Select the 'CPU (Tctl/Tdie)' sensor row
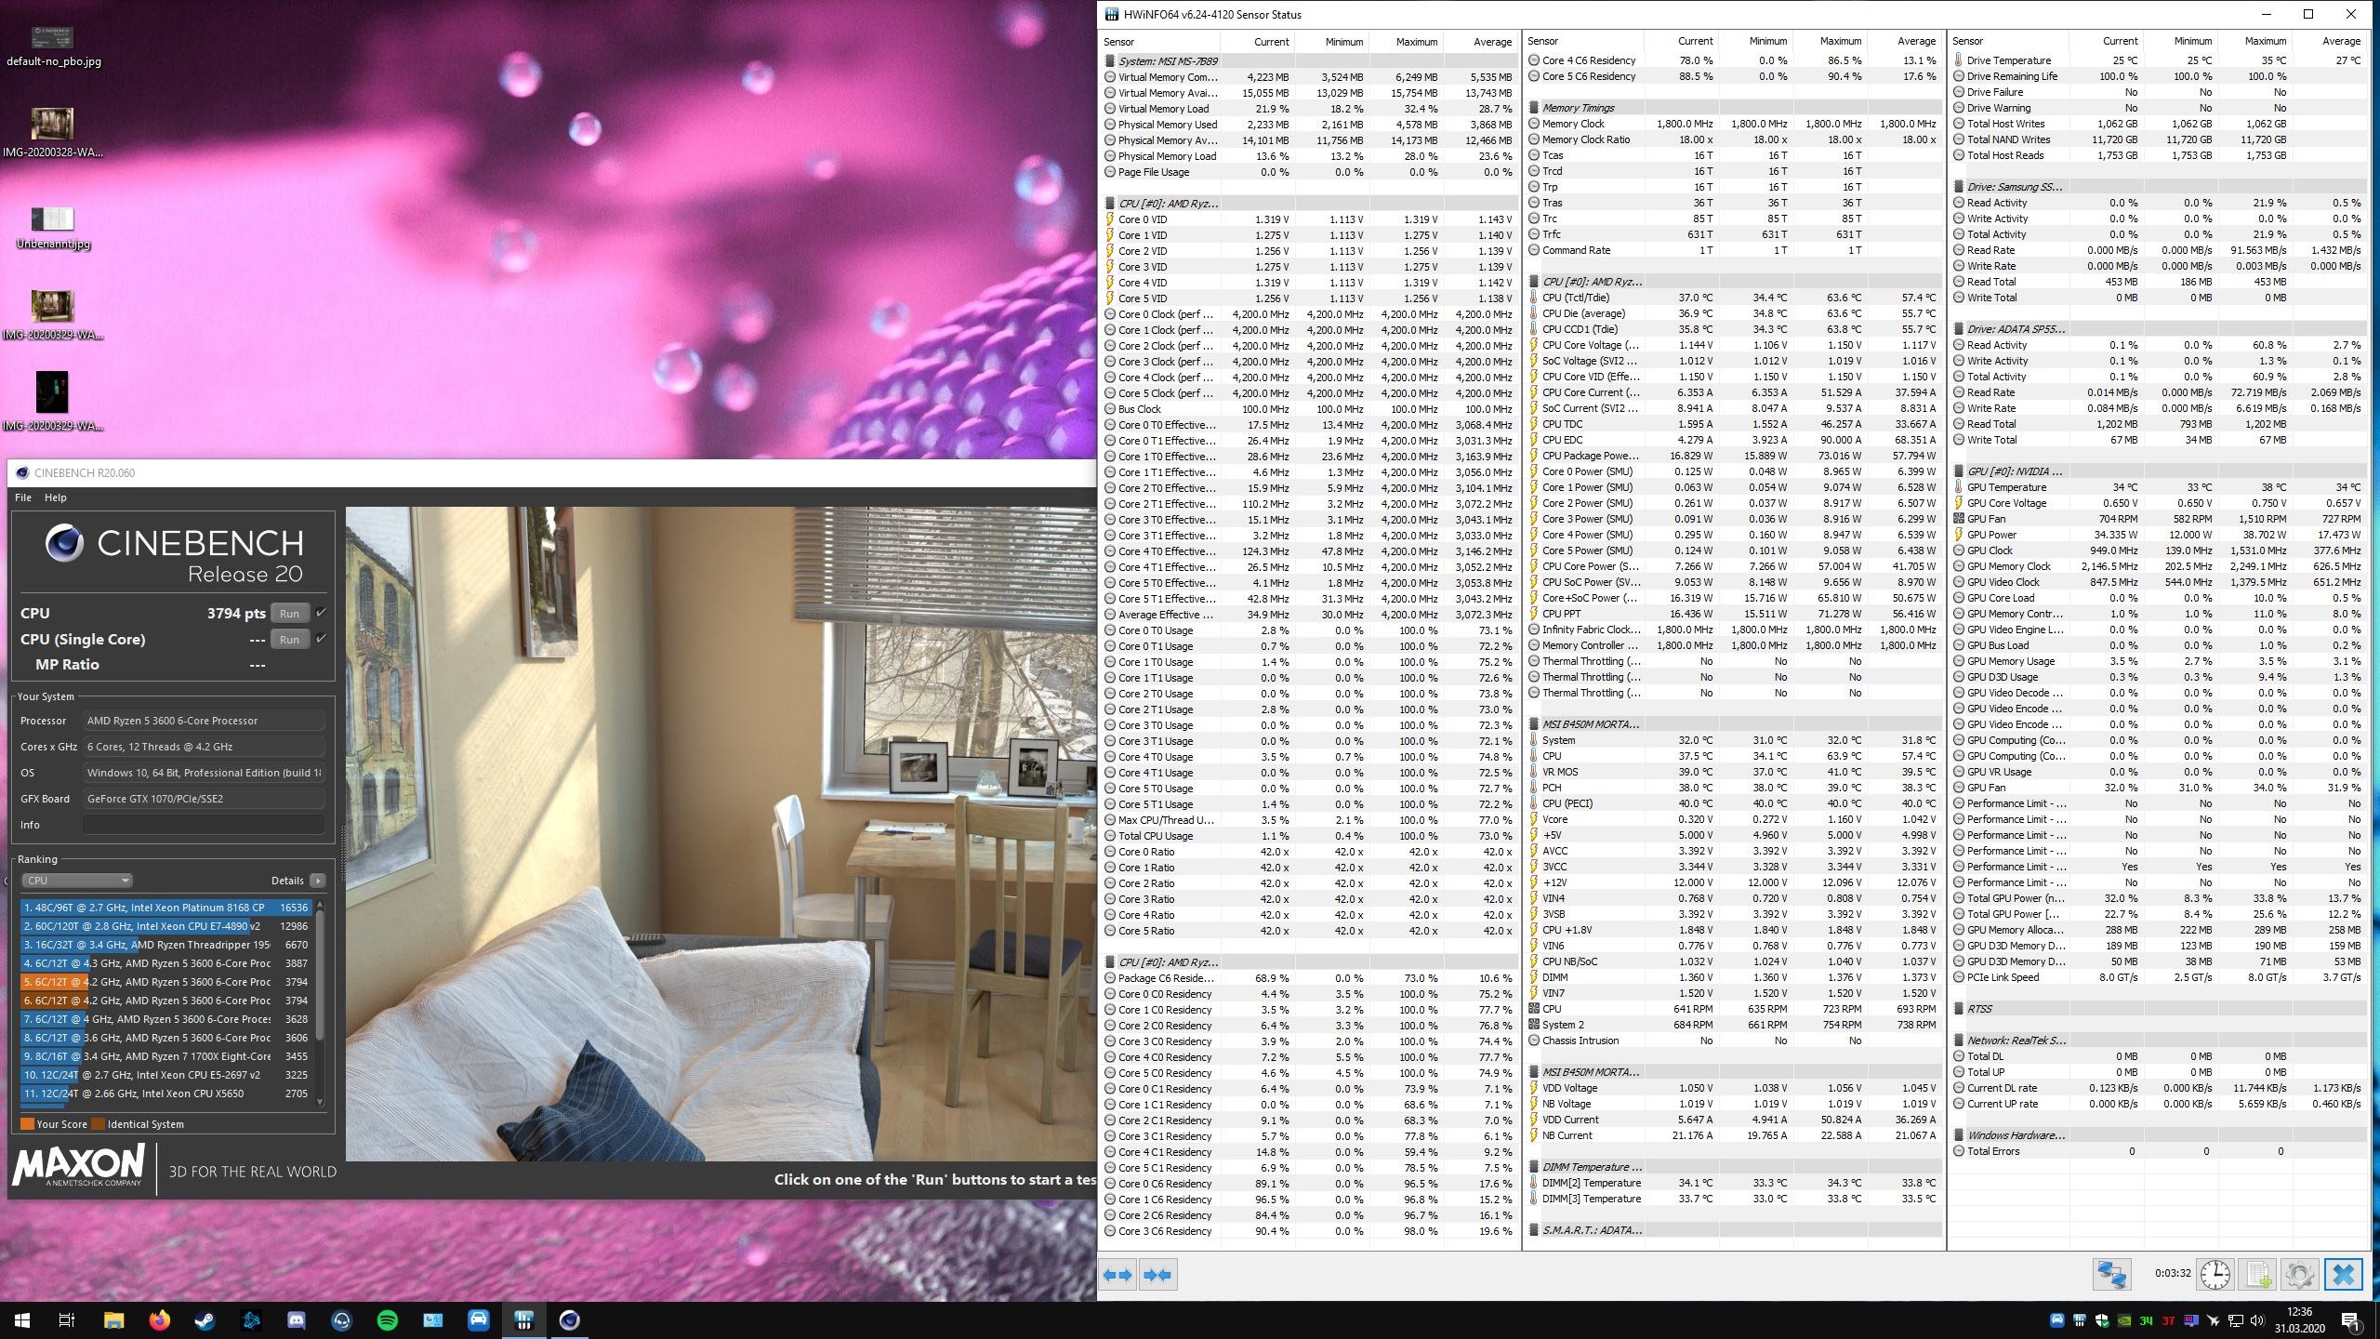 click(x=1734, y=298)
